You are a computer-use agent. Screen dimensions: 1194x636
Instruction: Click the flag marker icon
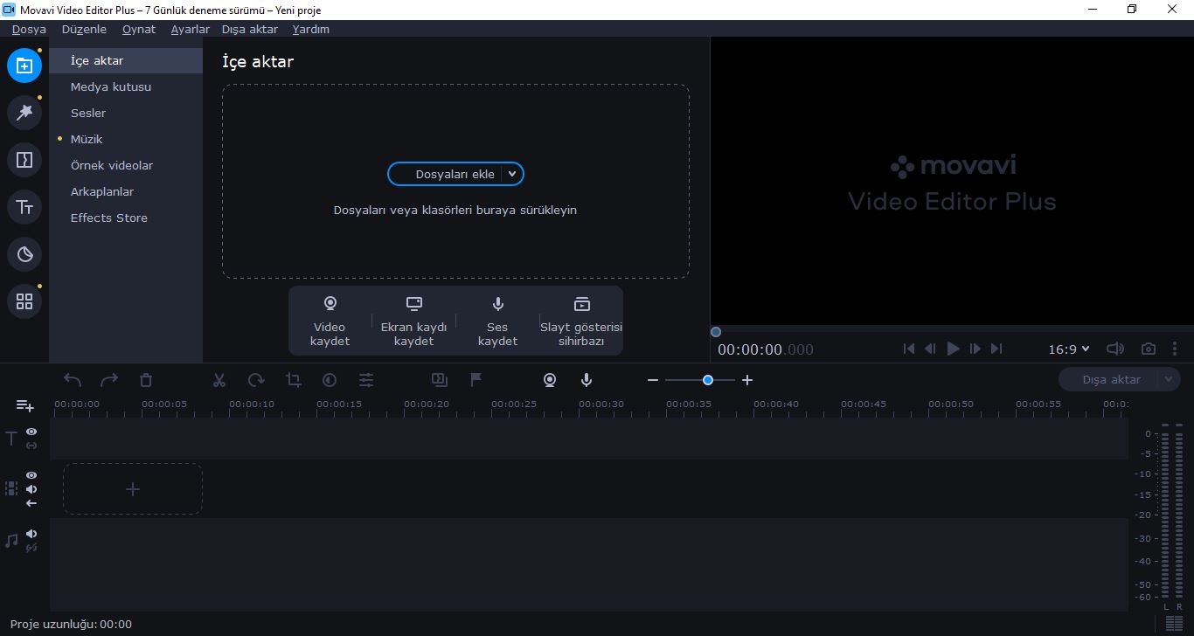(x=476, y=380)
